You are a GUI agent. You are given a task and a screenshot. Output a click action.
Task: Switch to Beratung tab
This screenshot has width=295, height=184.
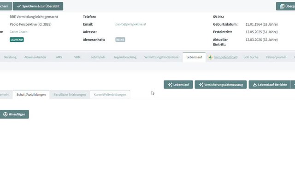tap(10, 57)
